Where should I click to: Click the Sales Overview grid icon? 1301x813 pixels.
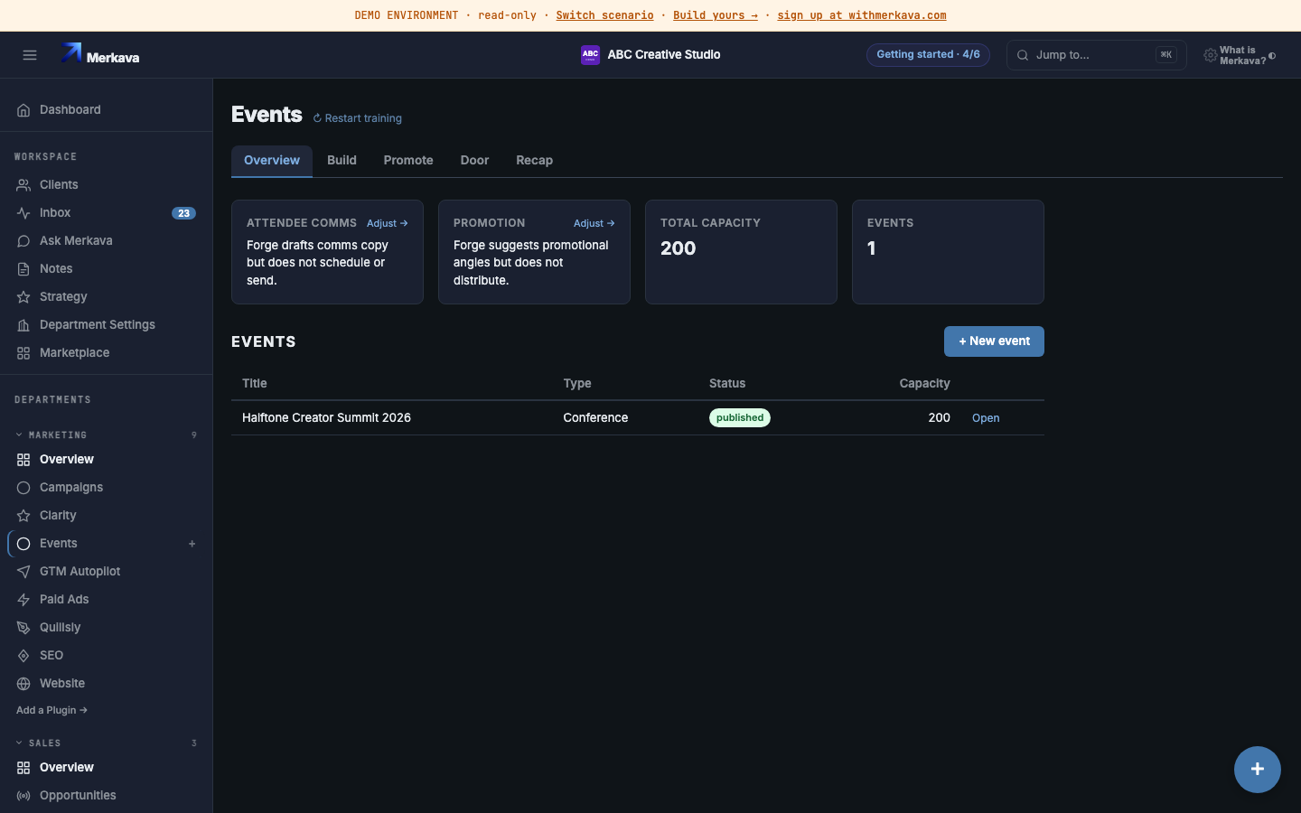(23, 768)
